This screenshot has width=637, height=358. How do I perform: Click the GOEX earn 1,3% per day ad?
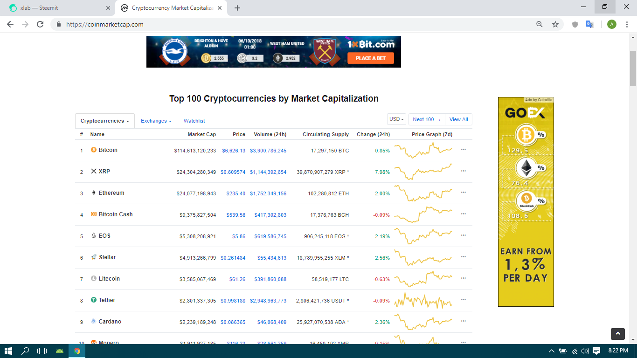click(x=526, y=202)
